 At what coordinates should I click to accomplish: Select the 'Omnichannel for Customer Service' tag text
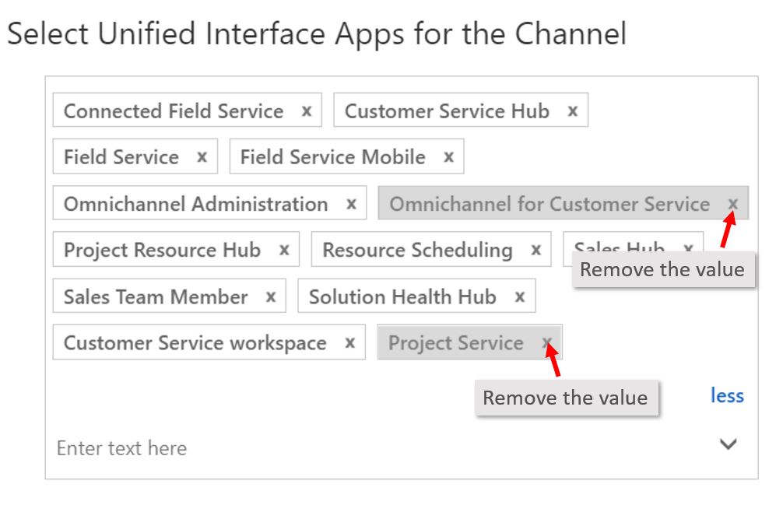(x=550, y=204)
